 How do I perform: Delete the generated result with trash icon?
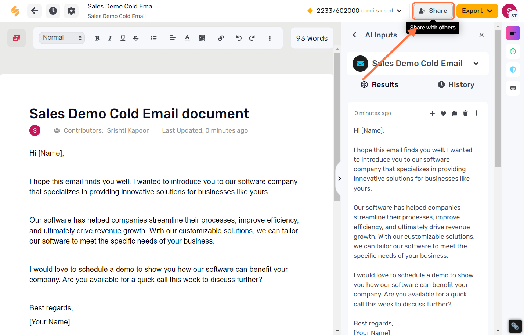465,113
